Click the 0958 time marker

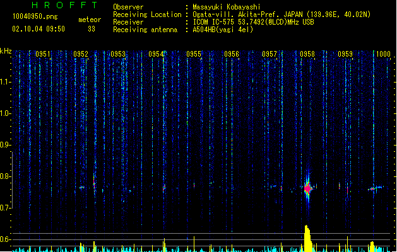click(x=307, y=54)
